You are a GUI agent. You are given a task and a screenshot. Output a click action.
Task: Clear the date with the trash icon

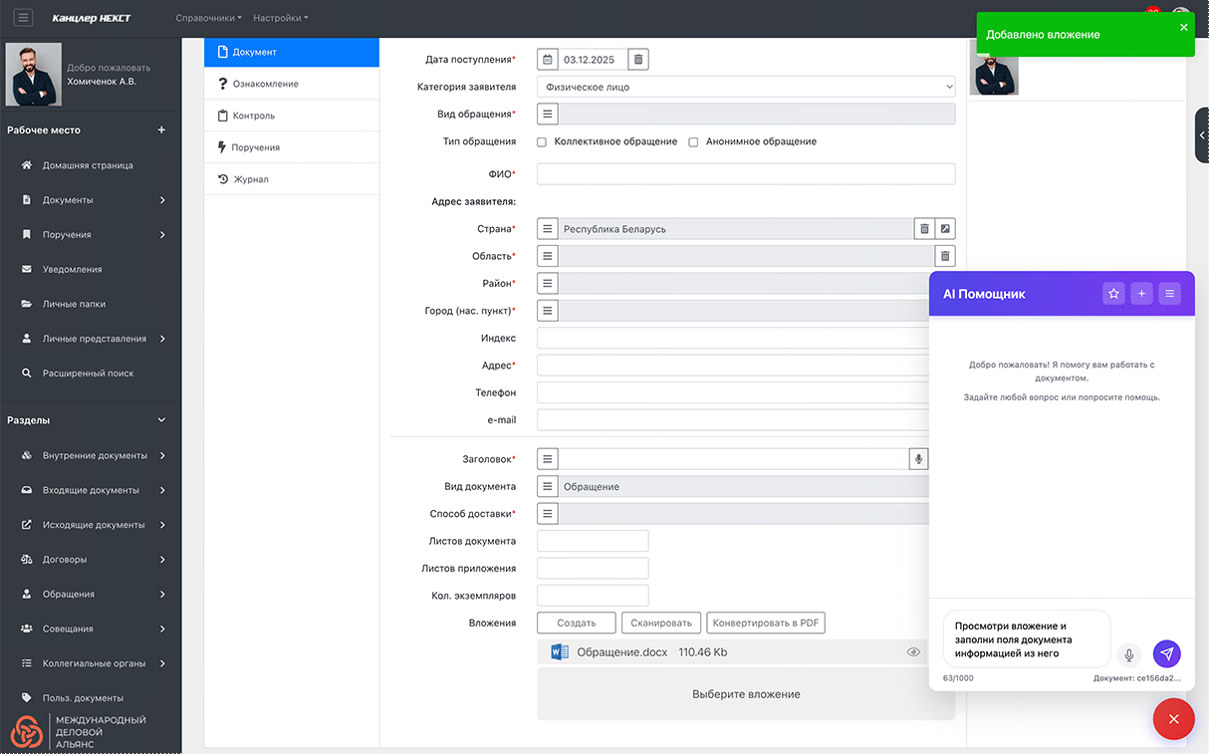(639, 60)
